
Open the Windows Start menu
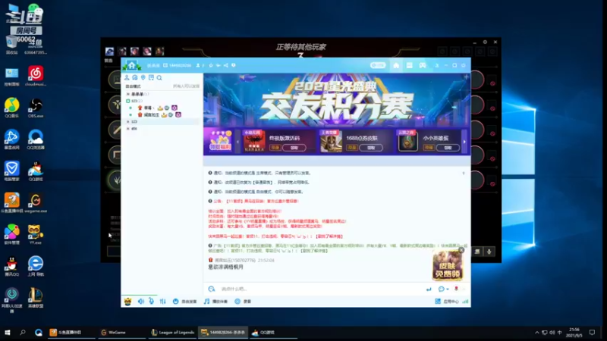tap(8, 332)
